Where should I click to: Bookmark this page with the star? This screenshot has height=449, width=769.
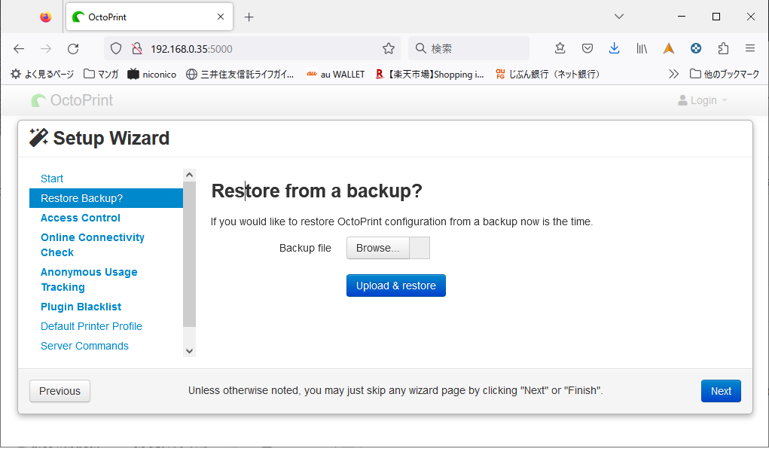389,48
